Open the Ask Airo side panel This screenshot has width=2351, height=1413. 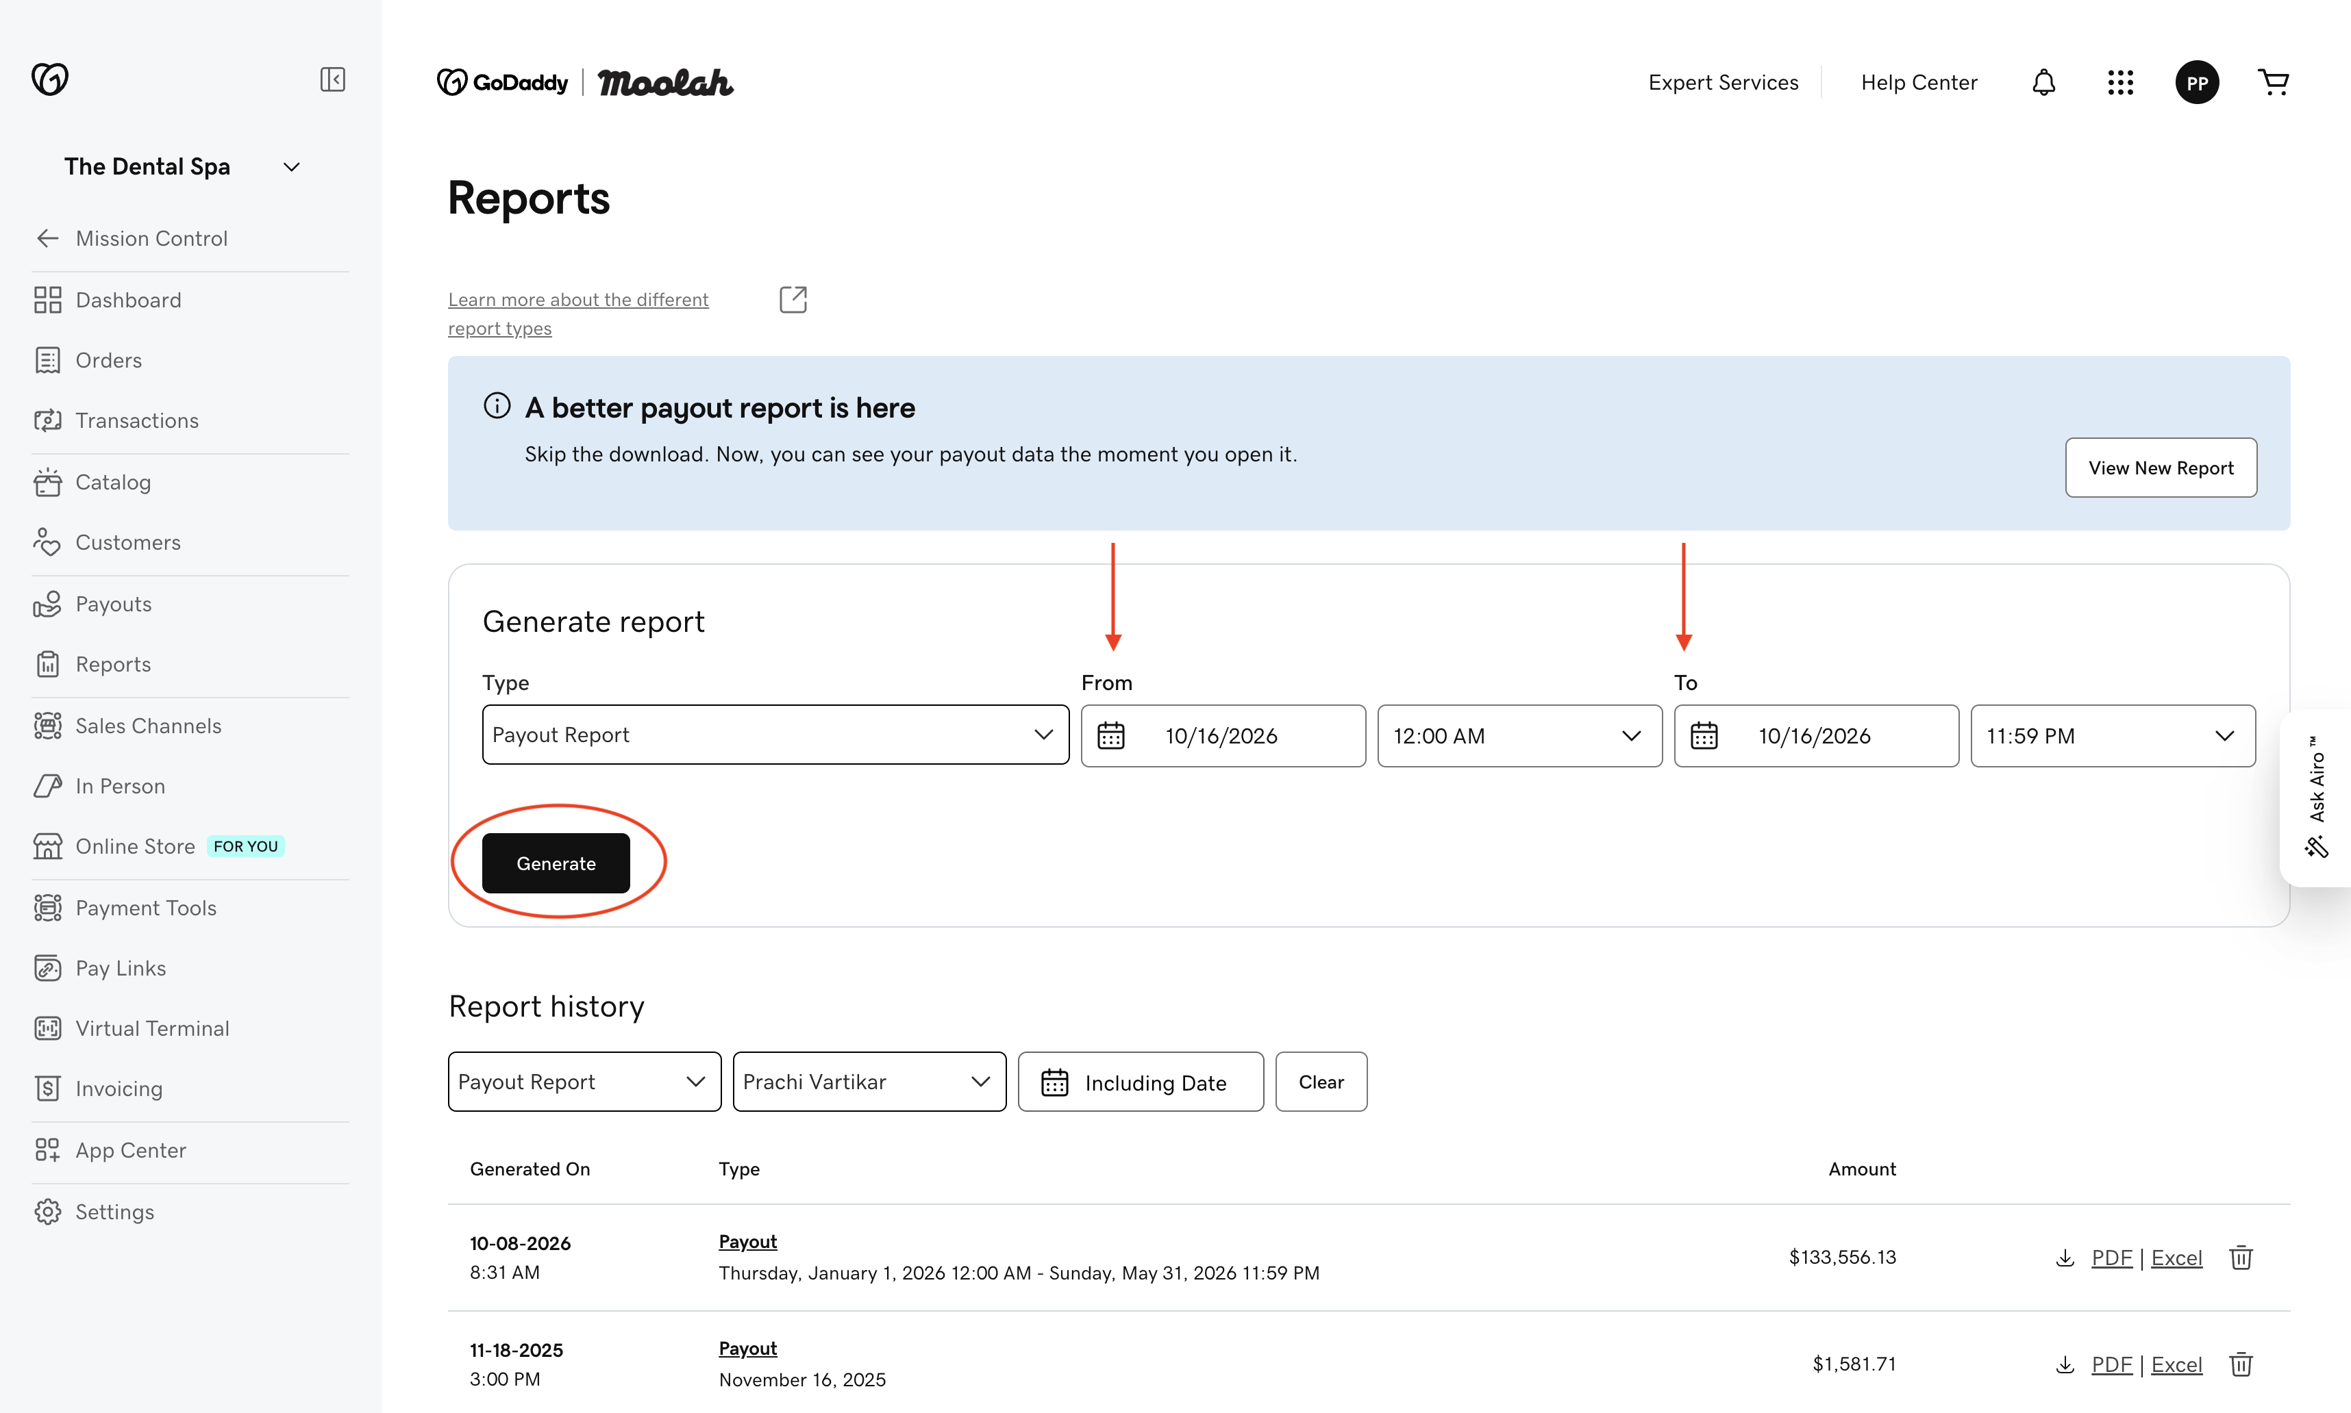tap(2317, 797)
